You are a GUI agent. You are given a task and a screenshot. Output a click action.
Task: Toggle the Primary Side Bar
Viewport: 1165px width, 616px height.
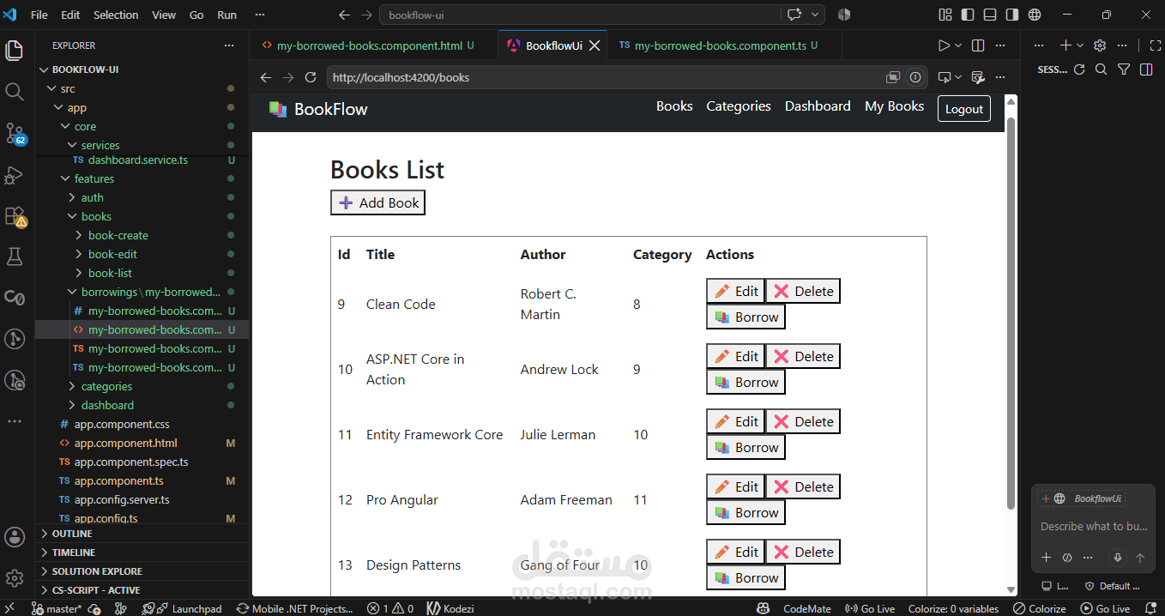[x=968, y=15]
